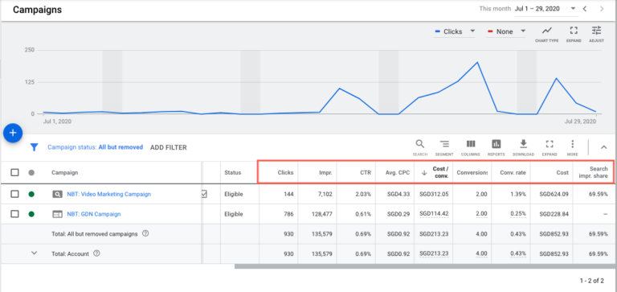Go to the next date range
The width and height of the screenshot is (617, 292).
pyautogui.click(x=602, y=9)
